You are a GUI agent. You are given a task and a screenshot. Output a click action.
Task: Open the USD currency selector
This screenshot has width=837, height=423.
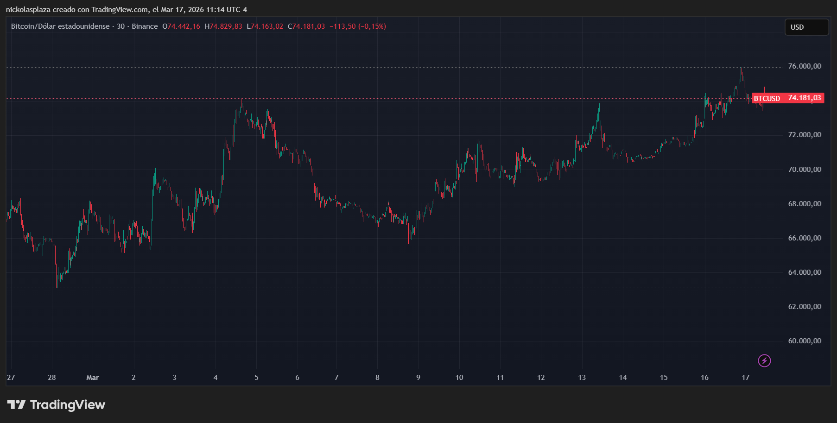tap(806, 27)
